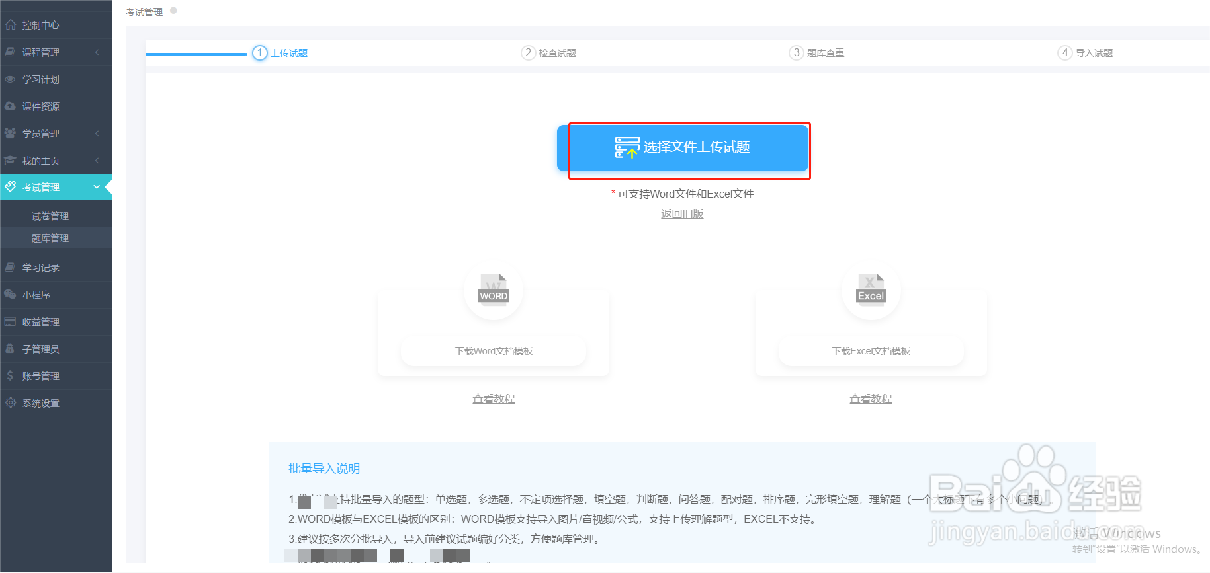The height and width of the screenshot is (573, 1210).
Task: Click the 上传试题 step label
Action: [x=289, y=53]
